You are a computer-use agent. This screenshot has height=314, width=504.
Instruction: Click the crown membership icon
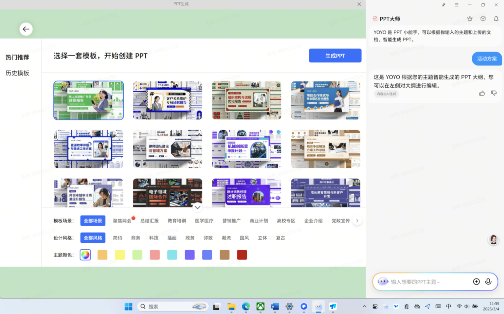470,19
